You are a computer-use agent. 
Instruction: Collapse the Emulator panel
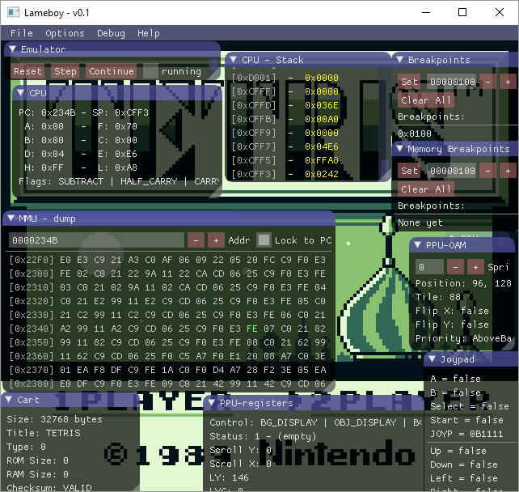(13, 49)
